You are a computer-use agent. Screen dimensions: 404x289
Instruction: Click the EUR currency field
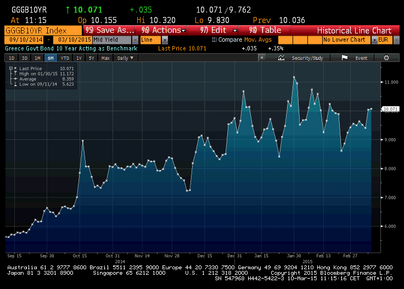pos(385,39)
